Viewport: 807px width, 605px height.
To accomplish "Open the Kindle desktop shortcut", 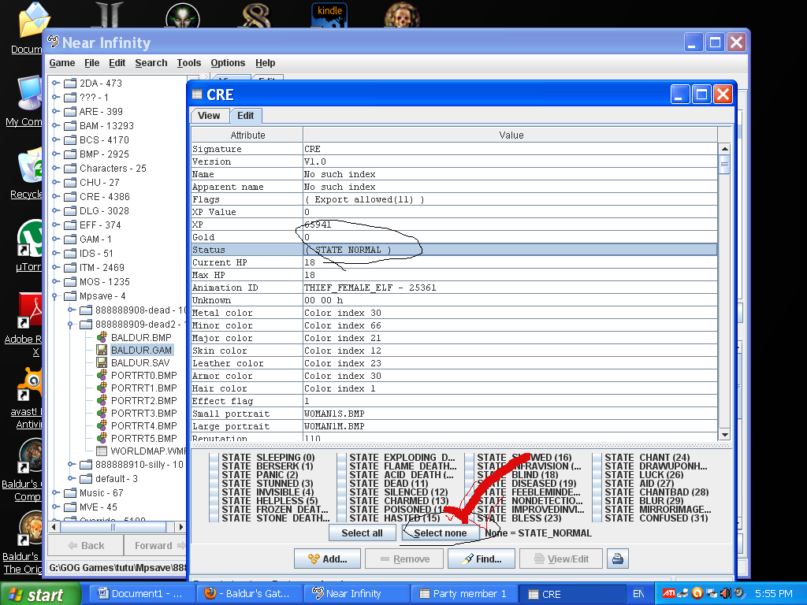I will pyautogui.click(x=329, y=16).
